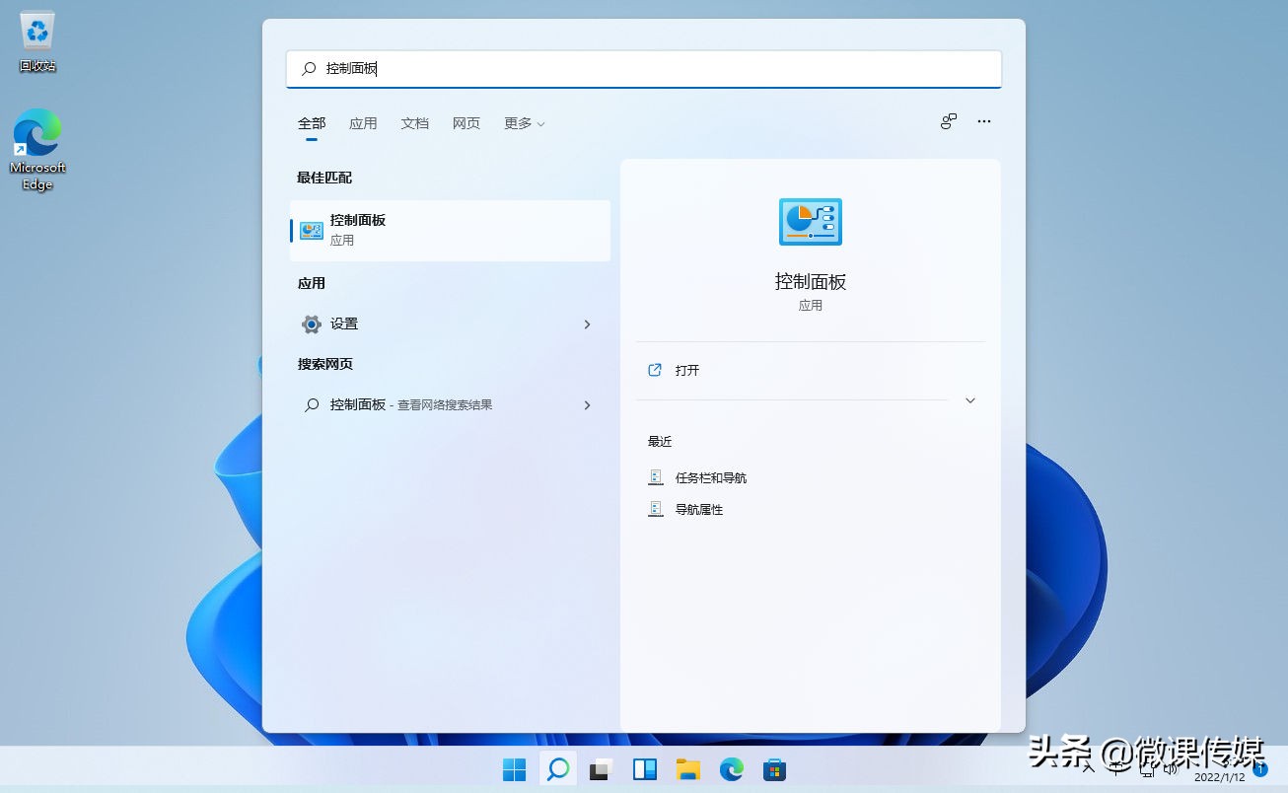Switch to the 文档 search tab

[x=414, y=122]
